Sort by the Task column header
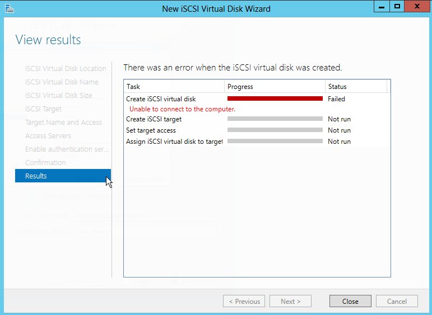Screen dimensions: 432x315 click(174, 87)
